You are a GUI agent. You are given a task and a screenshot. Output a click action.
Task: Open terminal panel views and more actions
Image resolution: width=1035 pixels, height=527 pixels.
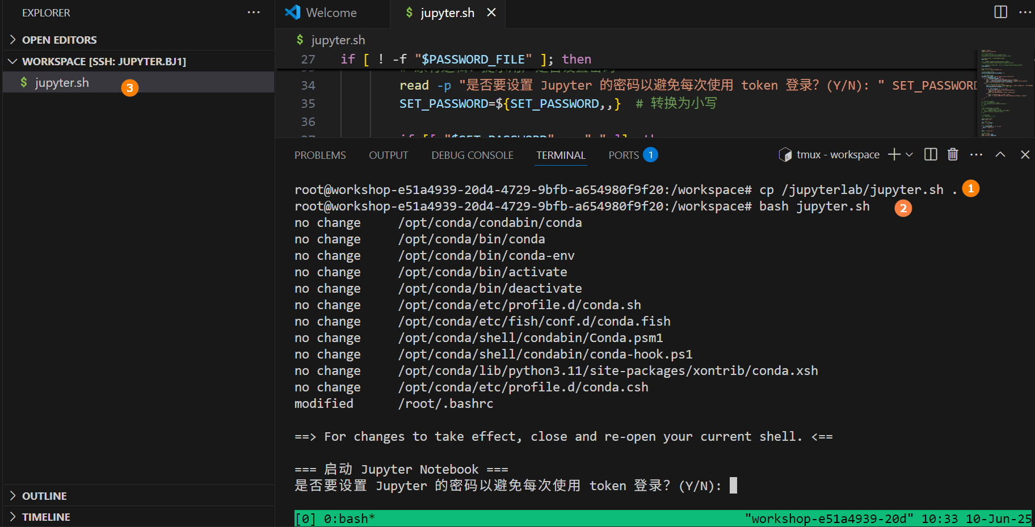point(976,154)
